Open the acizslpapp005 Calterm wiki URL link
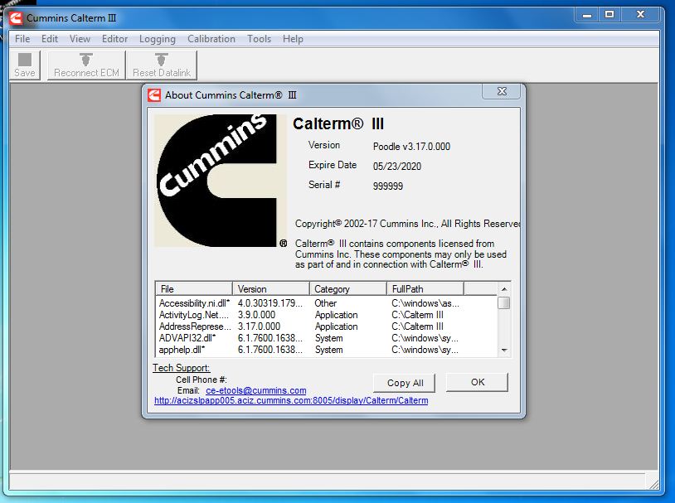The width and height of the screenshot is (675, 503). click(x=291, y=400)
